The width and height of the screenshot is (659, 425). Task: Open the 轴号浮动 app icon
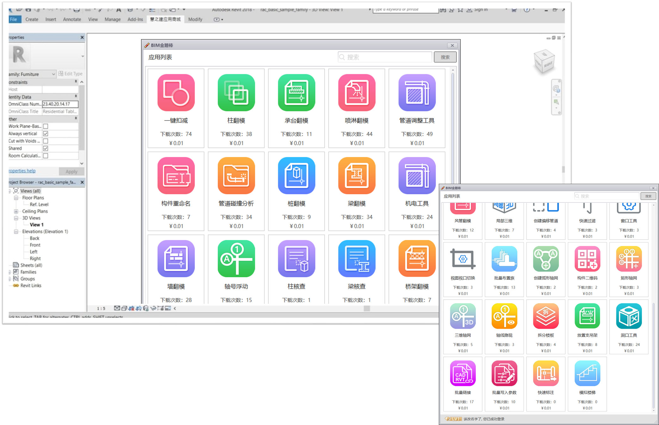pos(236,259)
